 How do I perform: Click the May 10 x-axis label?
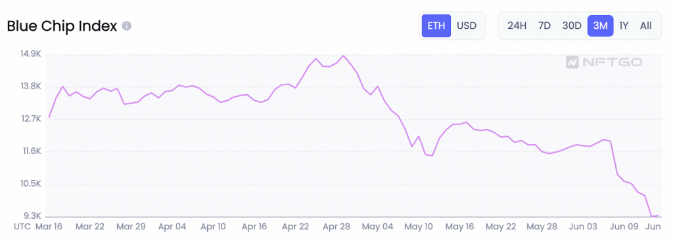(419, 227)
